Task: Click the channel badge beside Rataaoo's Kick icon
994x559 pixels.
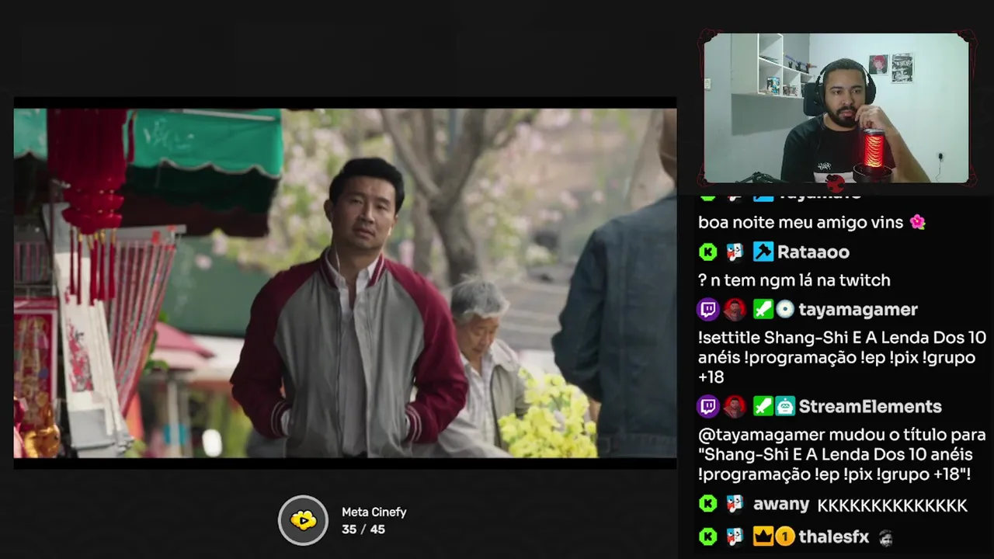Action: click(735, 252)
